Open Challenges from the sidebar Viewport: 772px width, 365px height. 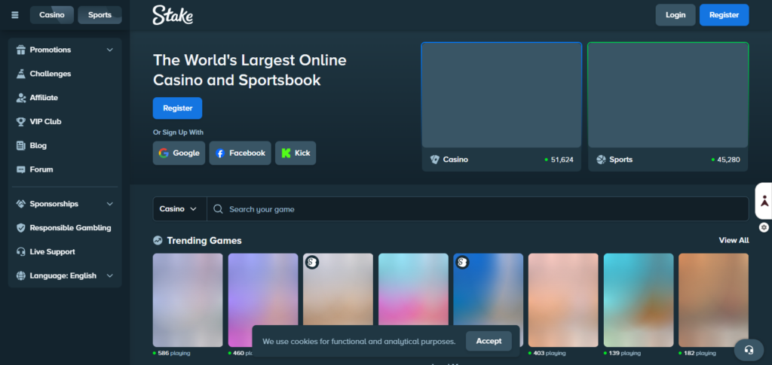(65, 74)
